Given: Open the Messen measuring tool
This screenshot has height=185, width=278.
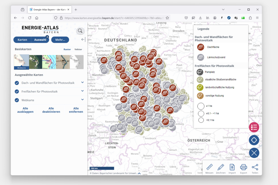Looking at the screenshot, I should (209, 168).
